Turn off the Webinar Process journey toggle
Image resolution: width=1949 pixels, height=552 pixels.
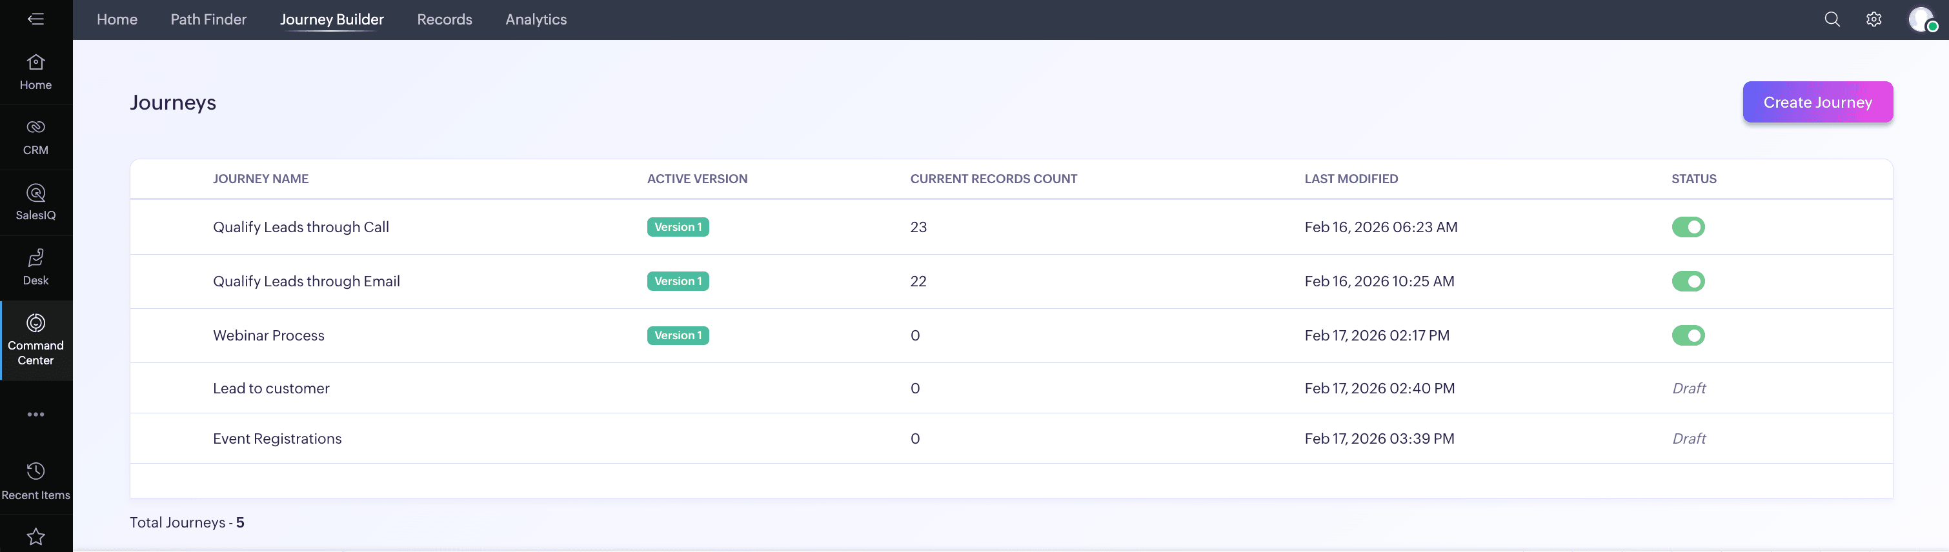pyautogui.click(x=1688, y=336)
